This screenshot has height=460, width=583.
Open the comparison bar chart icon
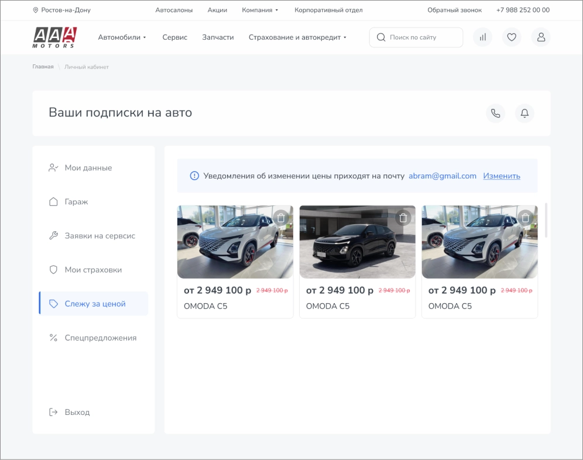pyautogui.click(x=482, y=37)
